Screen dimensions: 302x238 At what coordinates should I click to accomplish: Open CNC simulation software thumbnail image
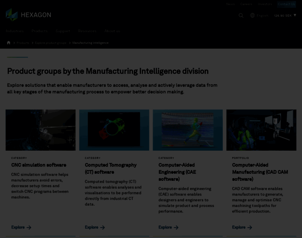pyautogui.click(x=41, y=130)
